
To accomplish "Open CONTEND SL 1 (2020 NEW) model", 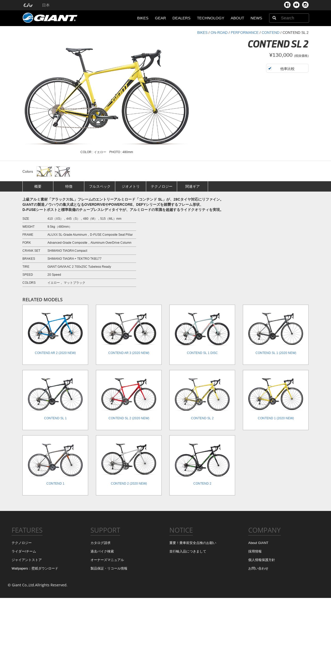I will click(276, 335).
